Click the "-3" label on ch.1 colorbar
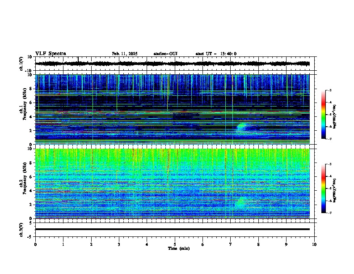This screenshot has height=274, width=354. [x=329, y=90]
